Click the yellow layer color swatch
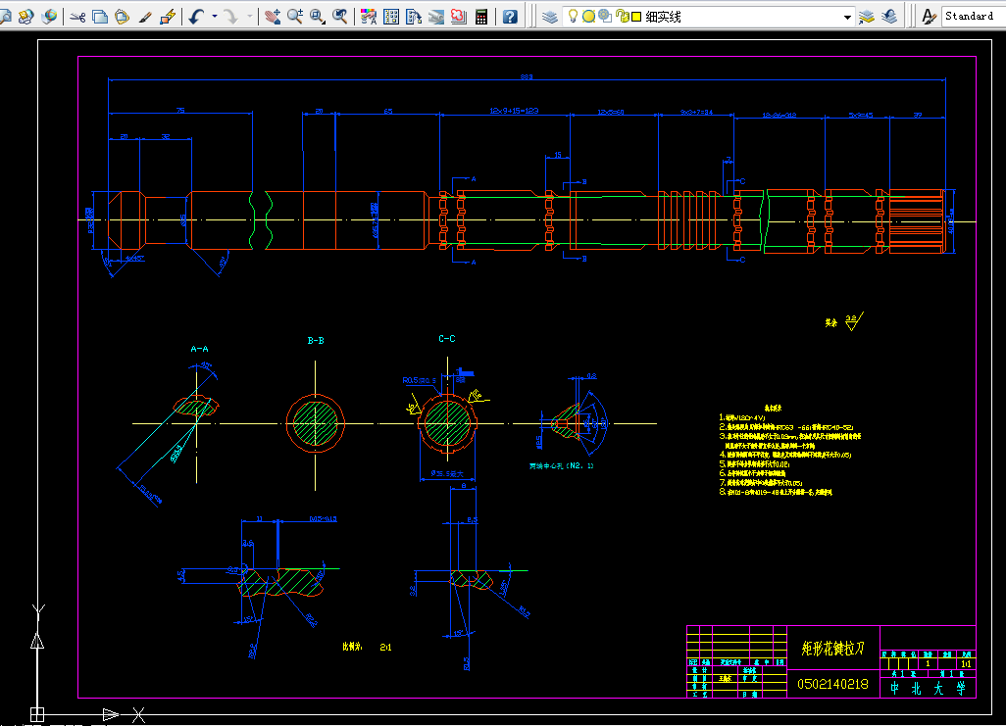The height and width of the screenshot is (726, 1006). (x=636, y=17)
